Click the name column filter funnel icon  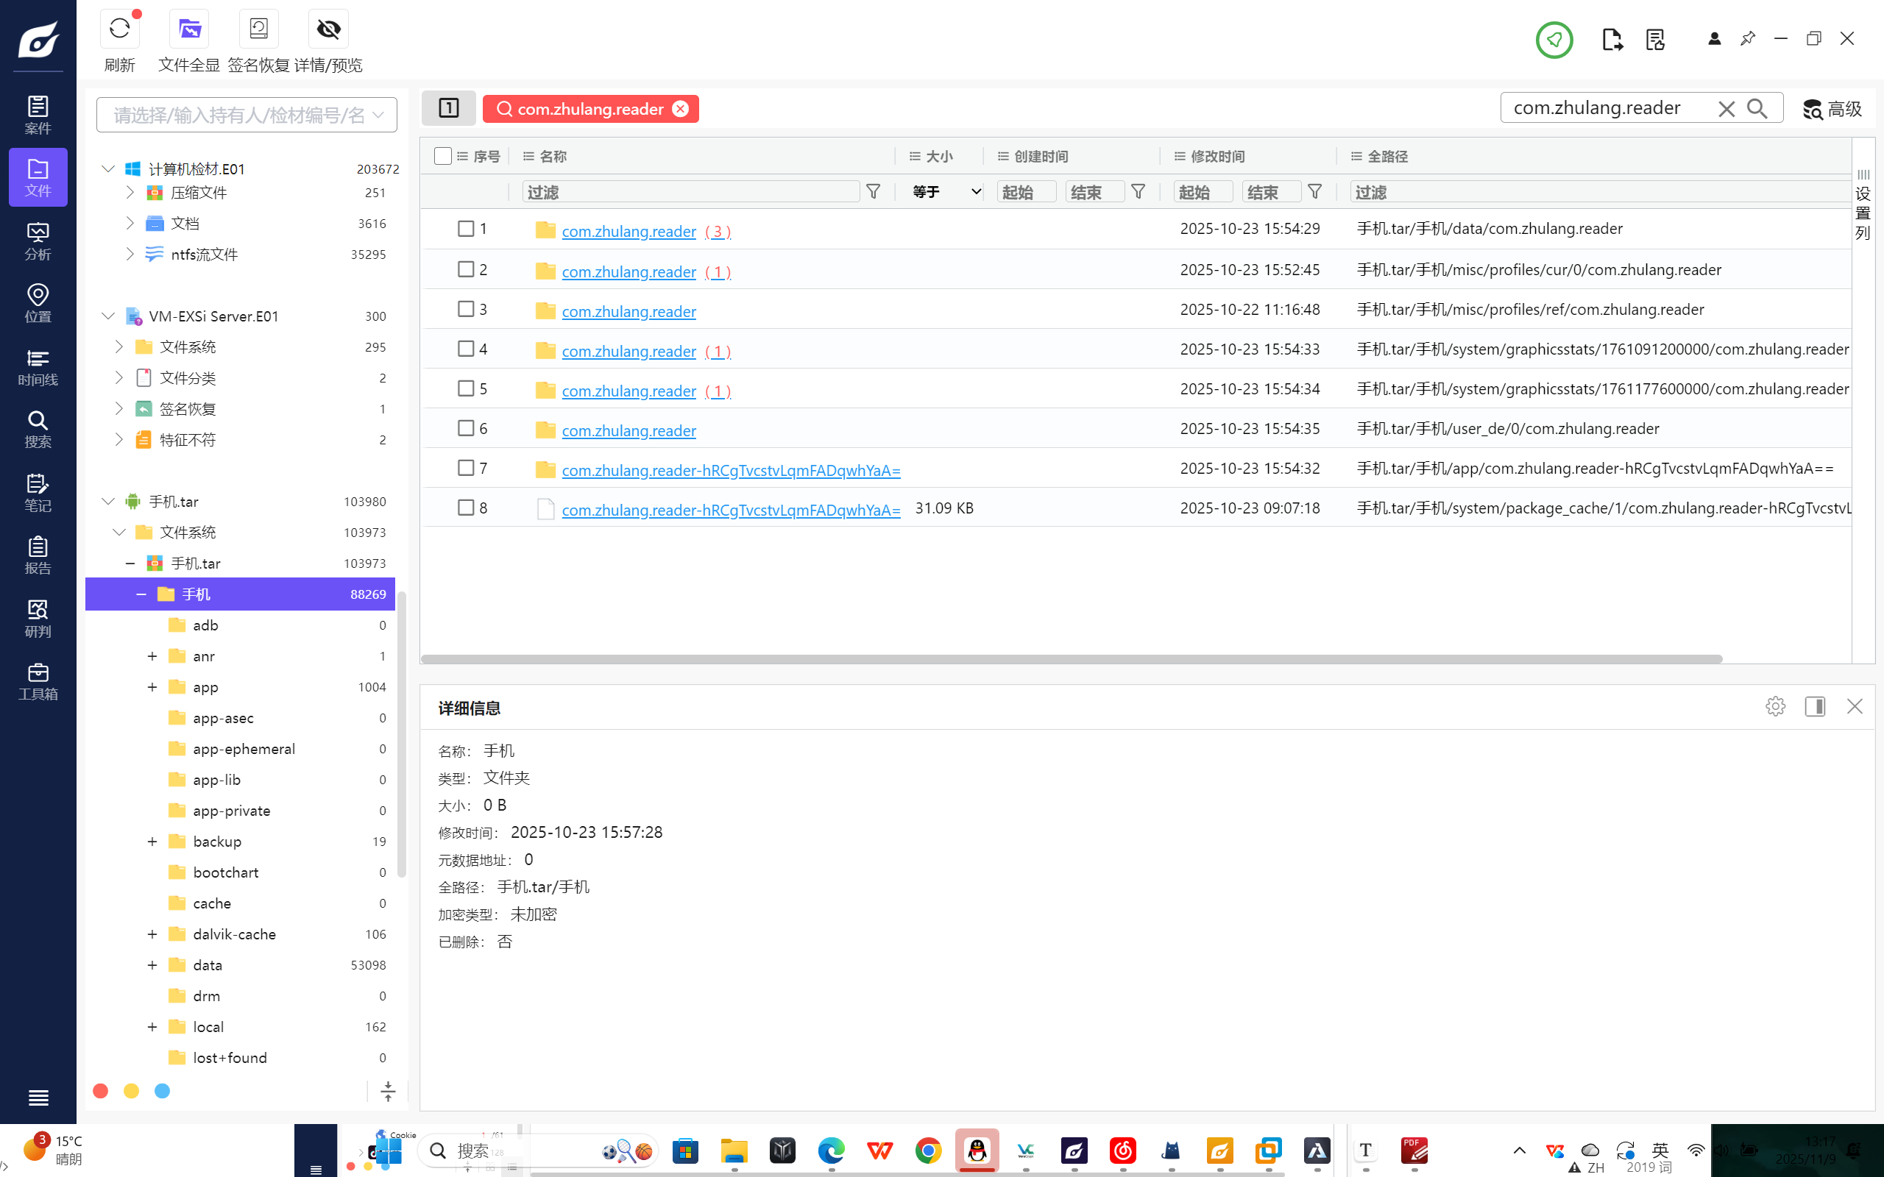[x=874, y=191]
